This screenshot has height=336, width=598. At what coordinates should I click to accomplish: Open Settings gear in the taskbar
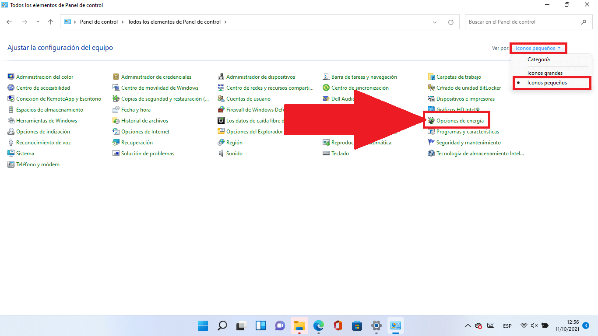click(376, 325)
